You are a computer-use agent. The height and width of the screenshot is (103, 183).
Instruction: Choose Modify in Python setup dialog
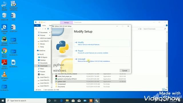[102, 43]
